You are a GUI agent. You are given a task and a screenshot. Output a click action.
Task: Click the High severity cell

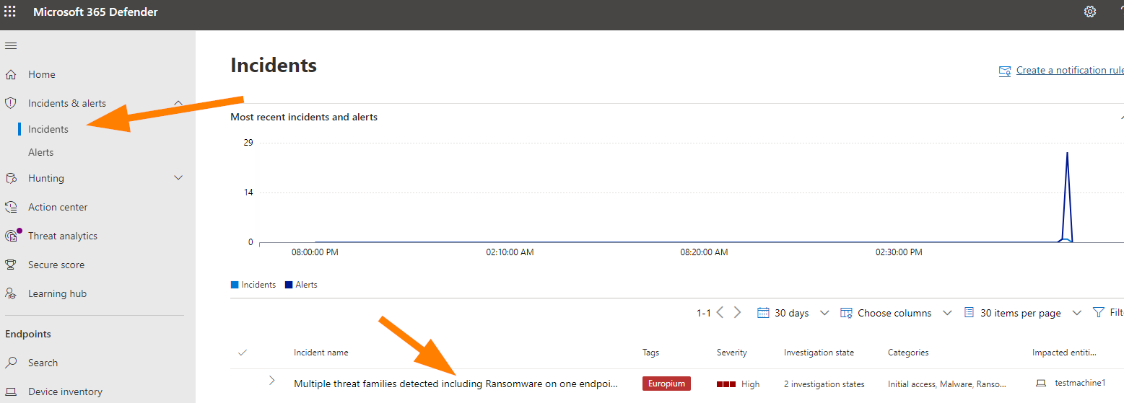738,384
